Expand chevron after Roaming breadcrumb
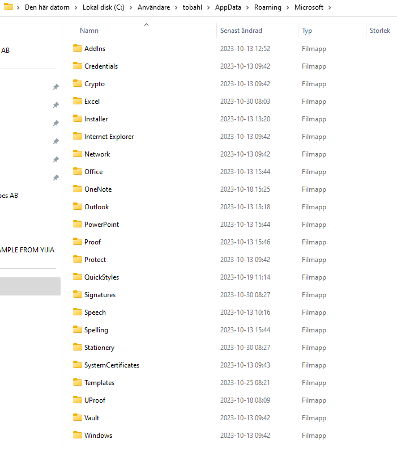 click(x=288, y=7)
